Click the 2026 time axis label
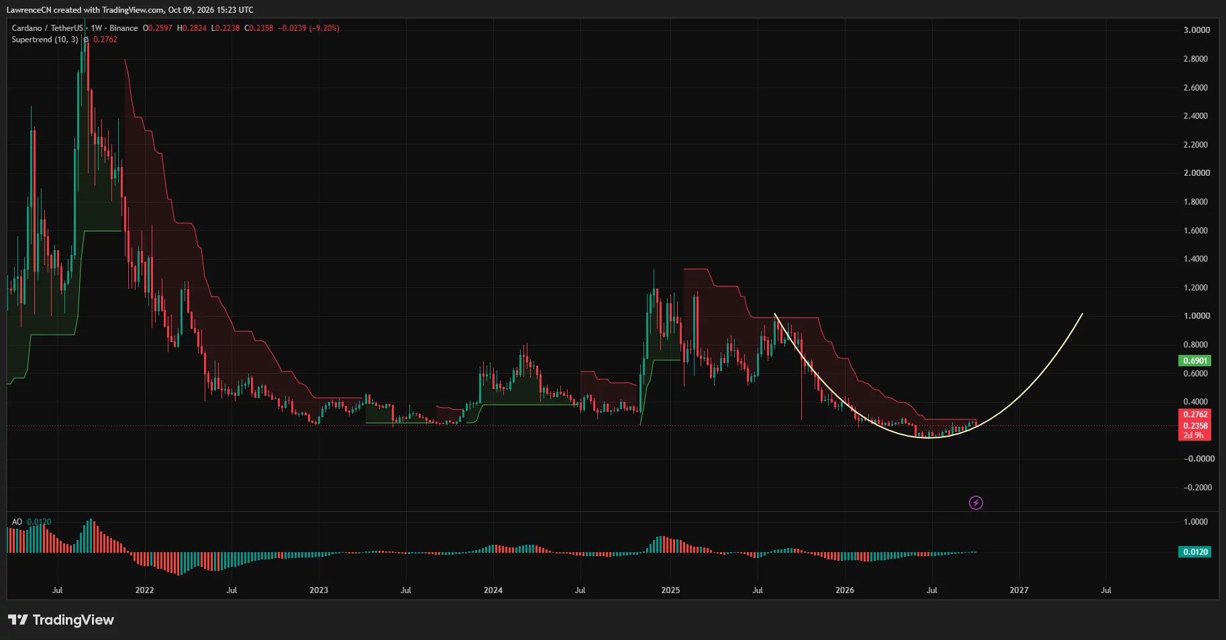 (845, 590)
